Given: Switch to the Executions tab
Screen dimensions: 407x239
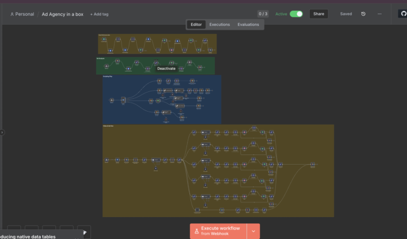Looking at the screenshot, I should 219,24.
